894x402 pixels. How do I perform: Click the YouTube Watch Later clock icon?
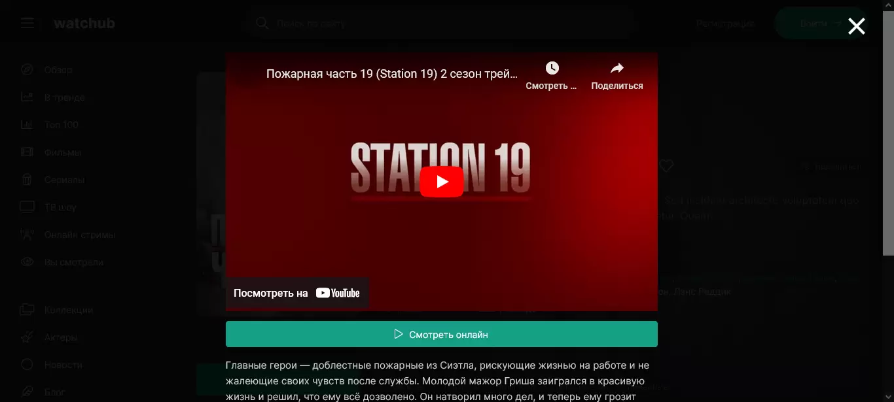pyautogui.click(x=552, y=68)
